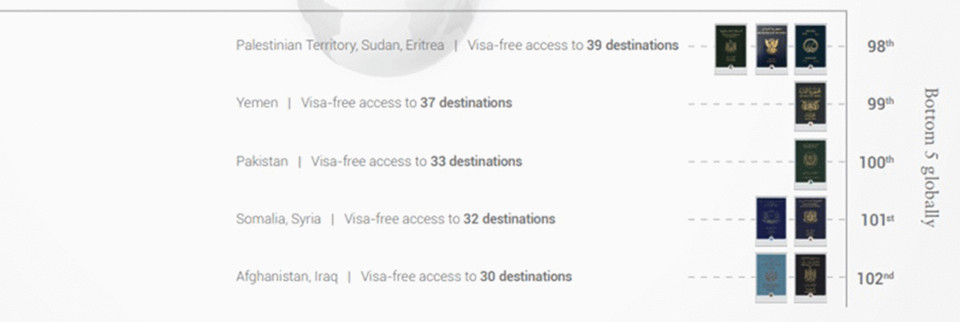Select the black Iraq passport icon
Viewport: 960px width, 322px height.
coord(810,275)
